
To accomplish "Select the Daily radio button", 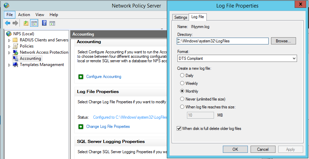I will tap(182, 76).
